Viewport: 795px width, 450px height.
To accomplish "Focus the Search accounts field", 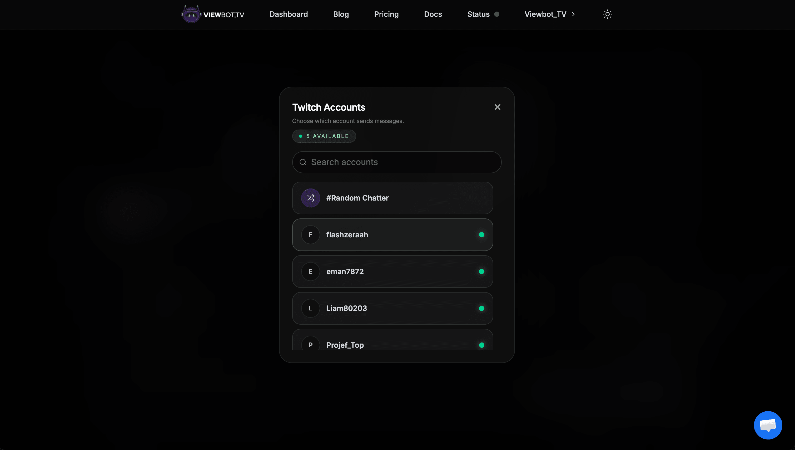I will 397,162.
